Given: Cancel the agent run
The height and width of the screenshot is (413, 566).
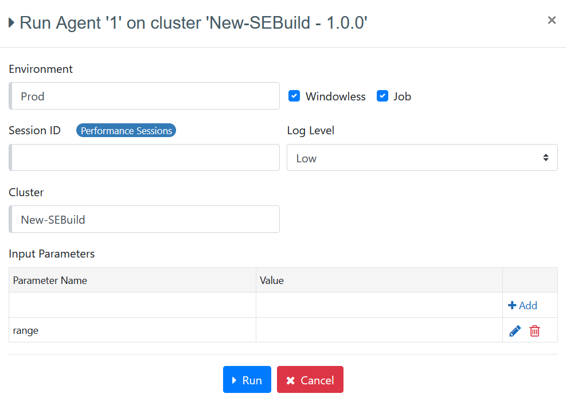Looking at the screenshot, I should (310, 380).
